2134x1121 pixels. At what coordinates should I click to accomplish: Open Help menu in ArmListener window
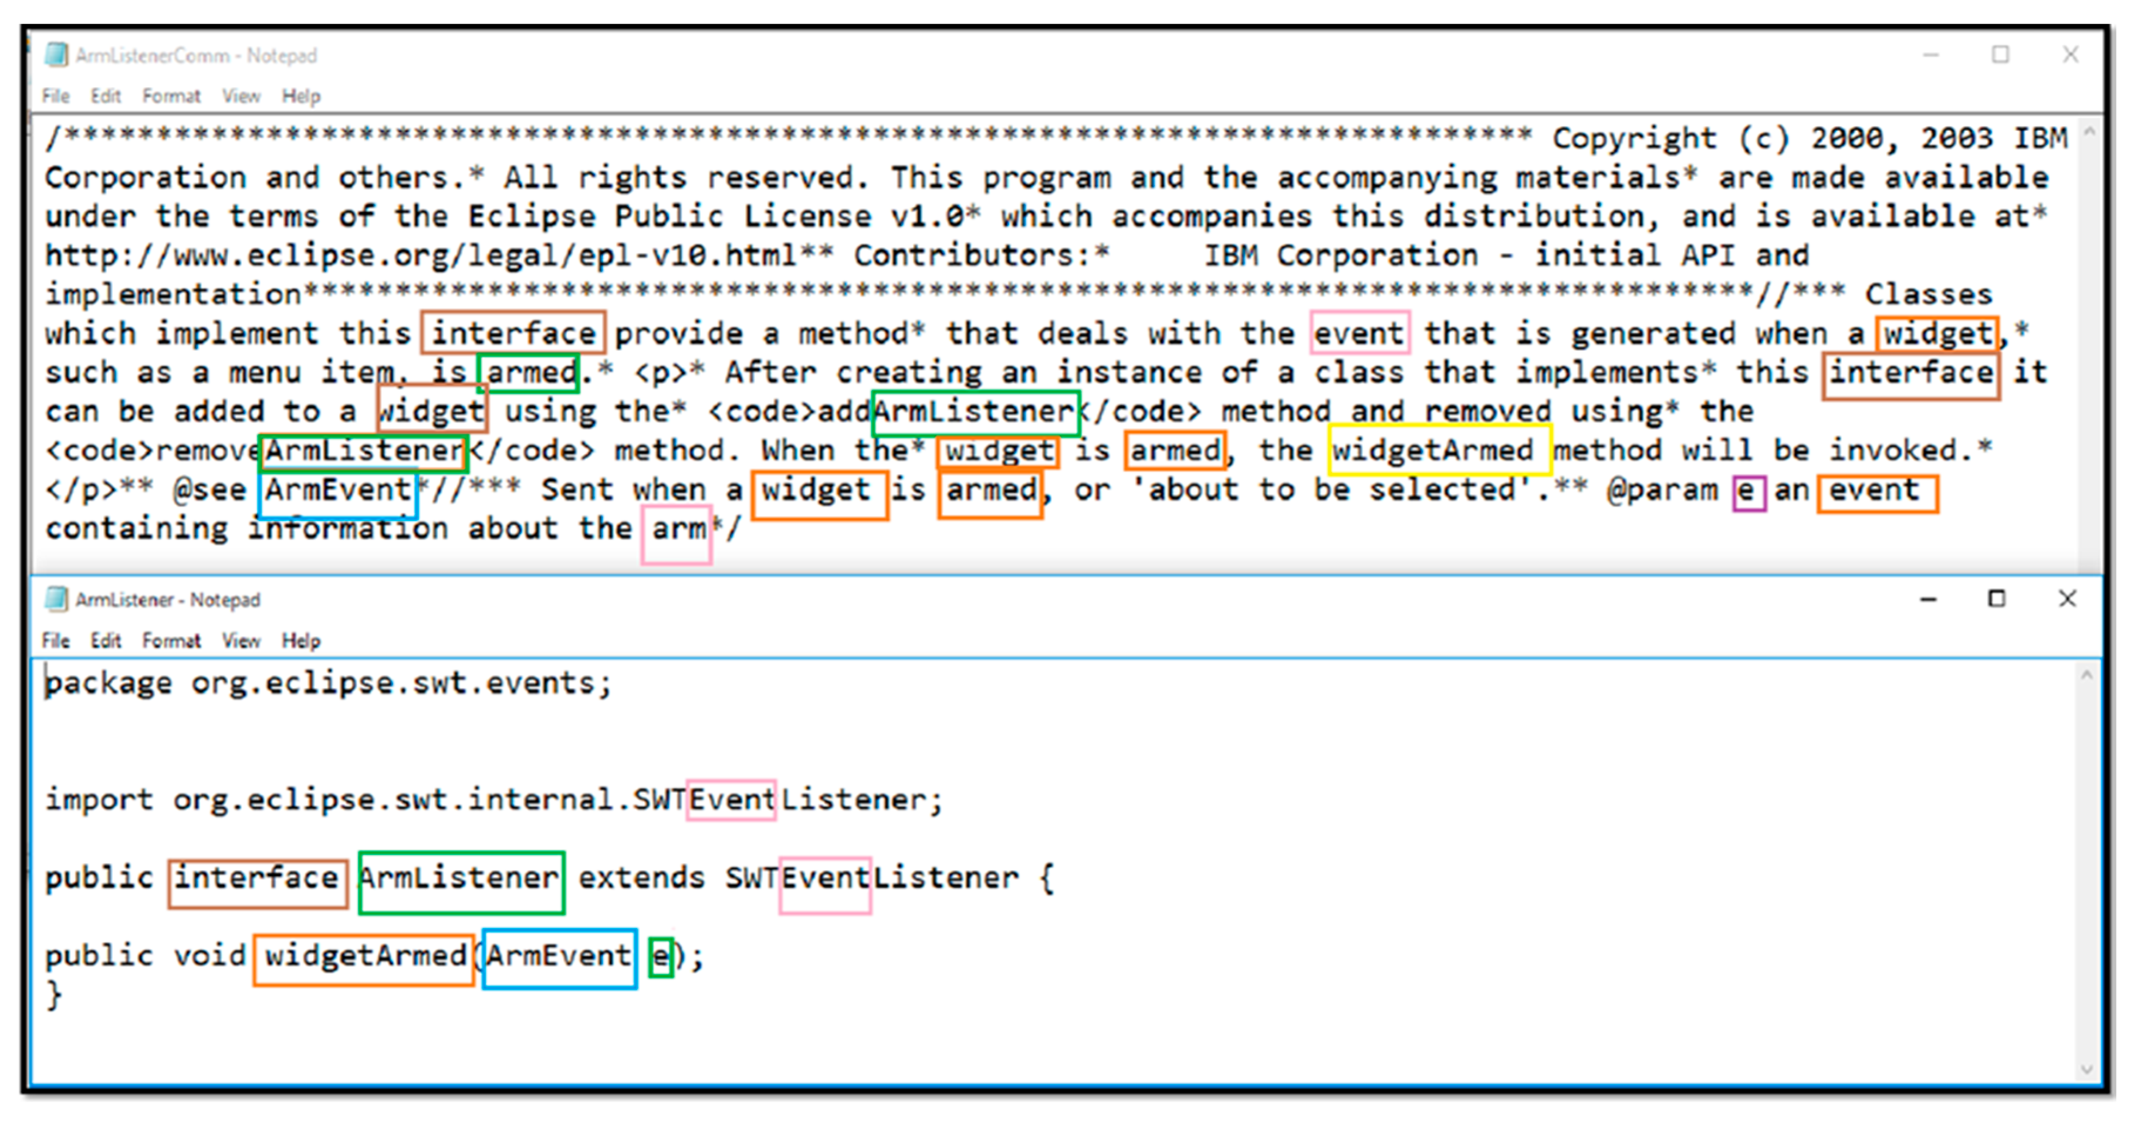[301, 640]
